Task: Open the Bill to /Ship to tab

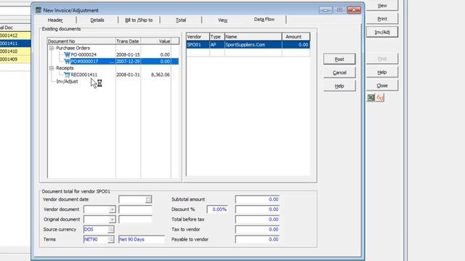Action: (x=139, y=20)
